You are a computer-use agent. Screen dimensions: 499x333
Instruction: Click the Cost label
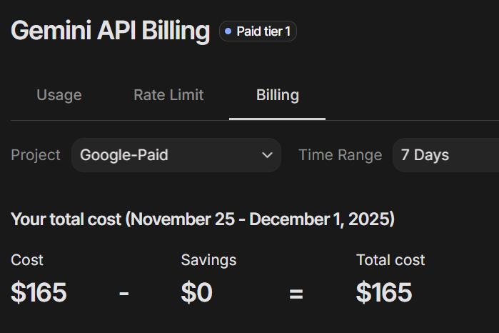pyautogui.click(x=27, y=260)
